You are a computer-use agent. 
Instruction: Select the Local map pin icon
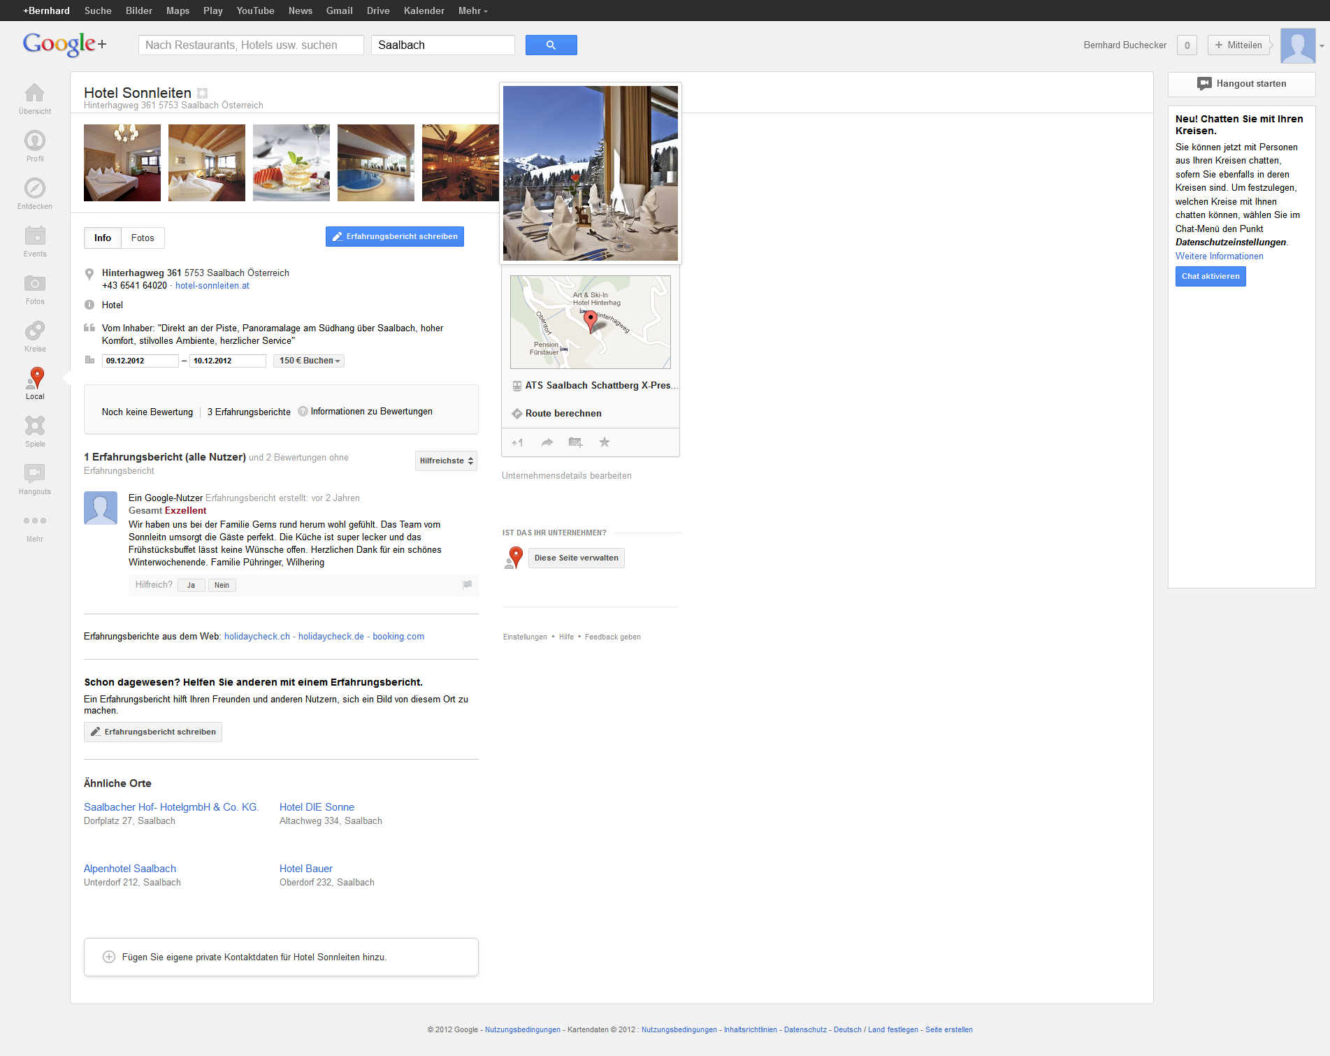34,378
